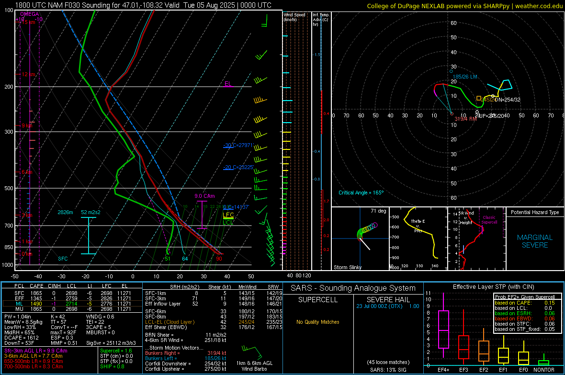Click the SARS: 13% SIG text
The image size is (565, 375).
pyautogui.click(x=388, y=370)
